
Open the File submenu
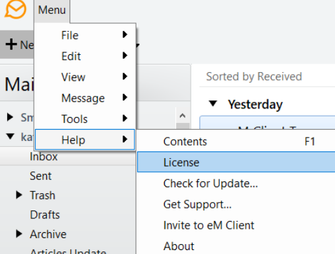(x=85, y=35)
